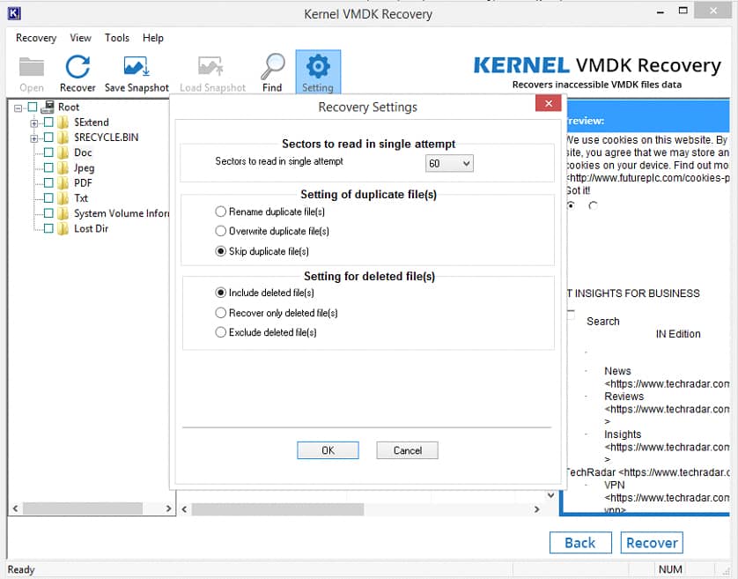Click tree panel scroll right arrow
The width and height of the screenshot is (738, 579).
click(x=168, y=508)
